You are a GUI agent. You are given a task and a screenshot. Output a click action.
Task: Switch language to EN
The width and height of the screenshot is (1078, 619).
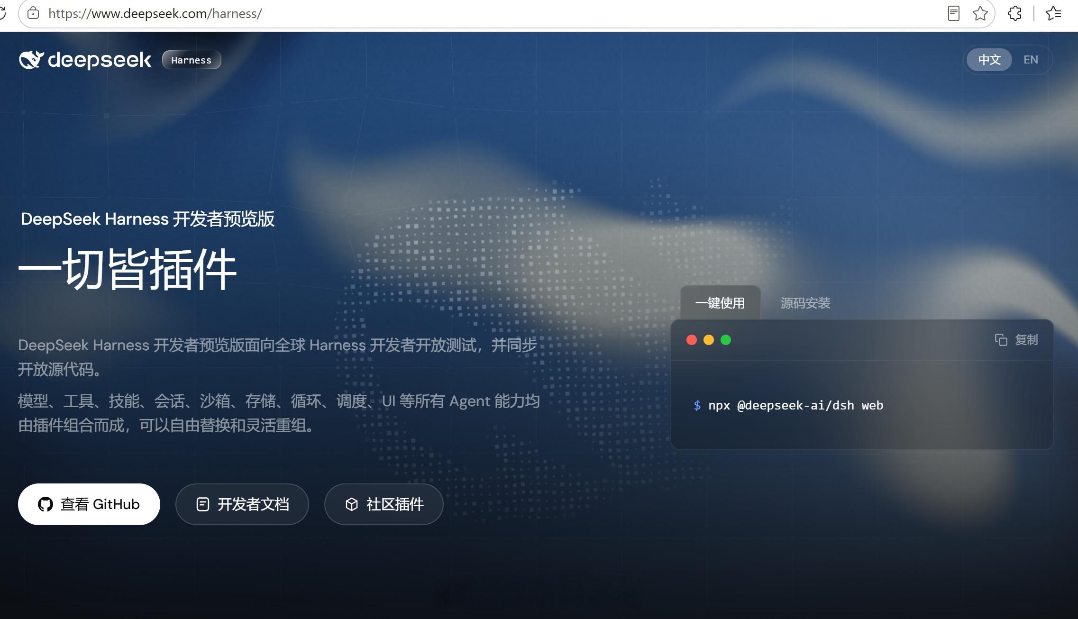tap(1031, 60)
